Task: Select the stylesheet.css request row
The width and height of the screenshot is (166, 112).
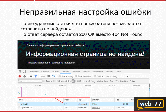Action: click(x=76, y=108)
